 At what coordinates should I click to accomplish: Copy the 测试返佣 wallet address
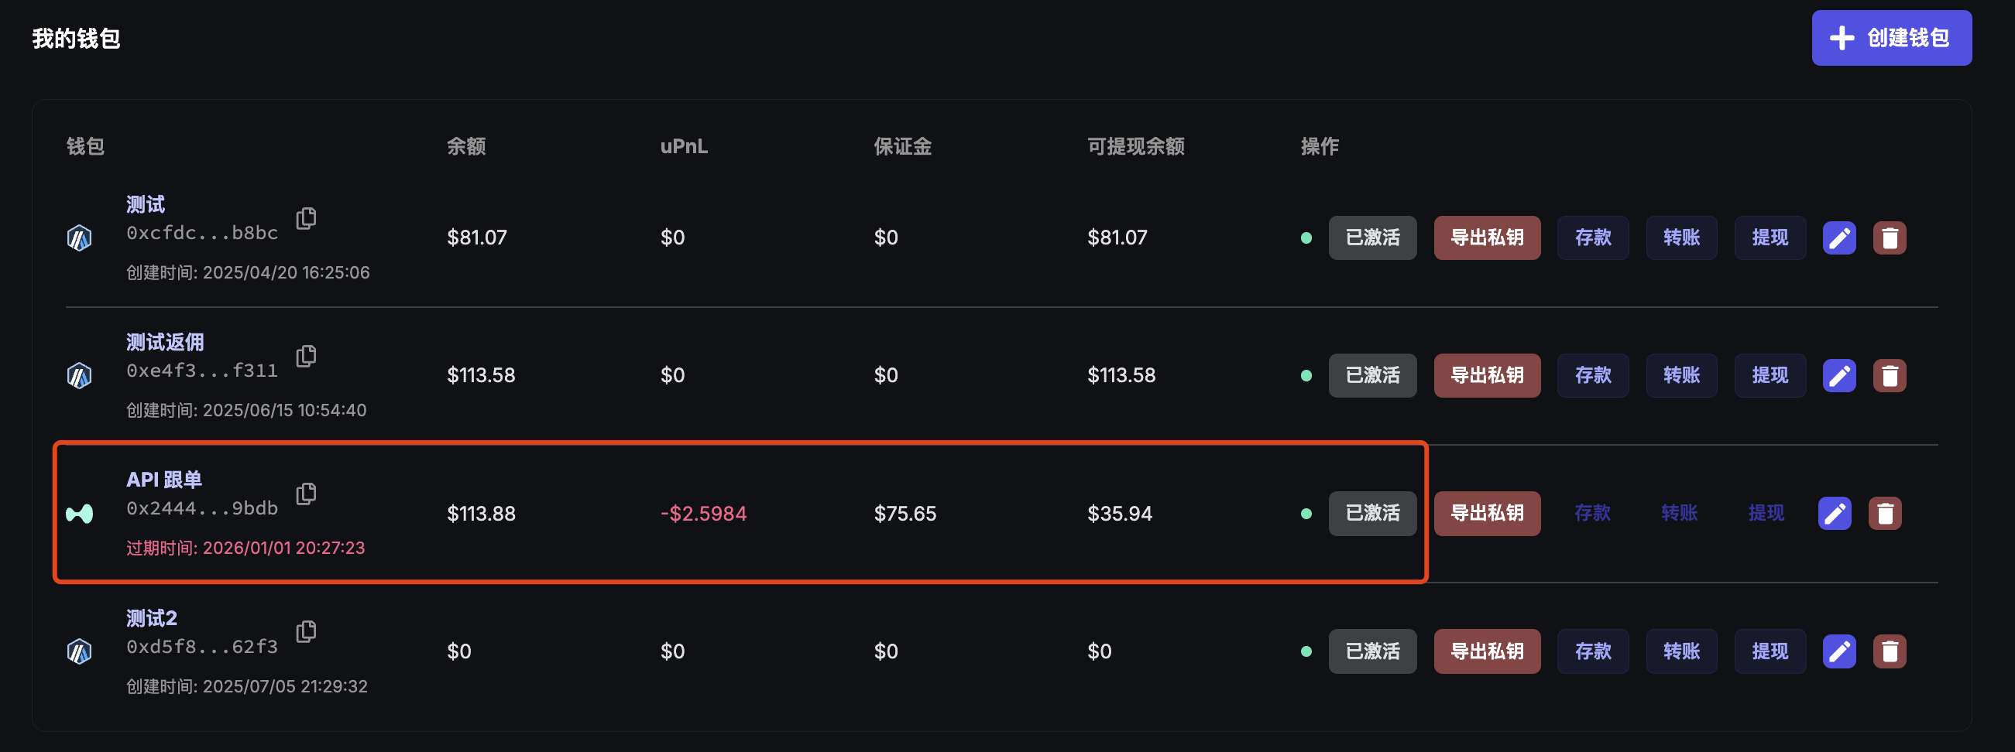point(306,357)
